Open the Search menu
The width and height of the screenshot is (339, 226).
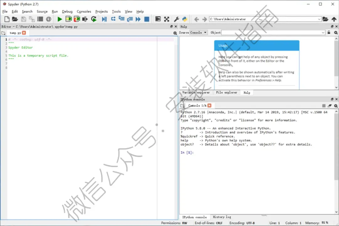(x=27, y=11)
